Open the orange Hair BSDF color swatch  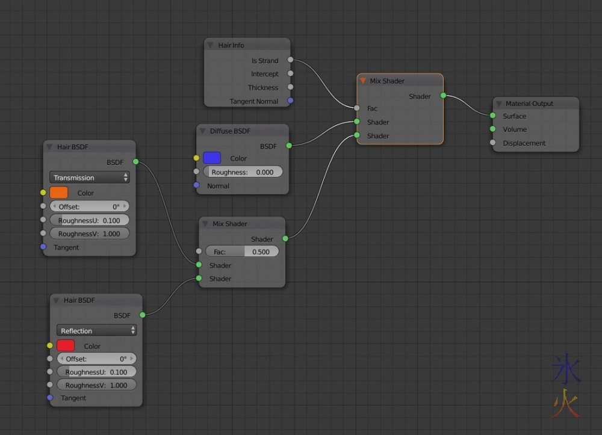[58, 193]
